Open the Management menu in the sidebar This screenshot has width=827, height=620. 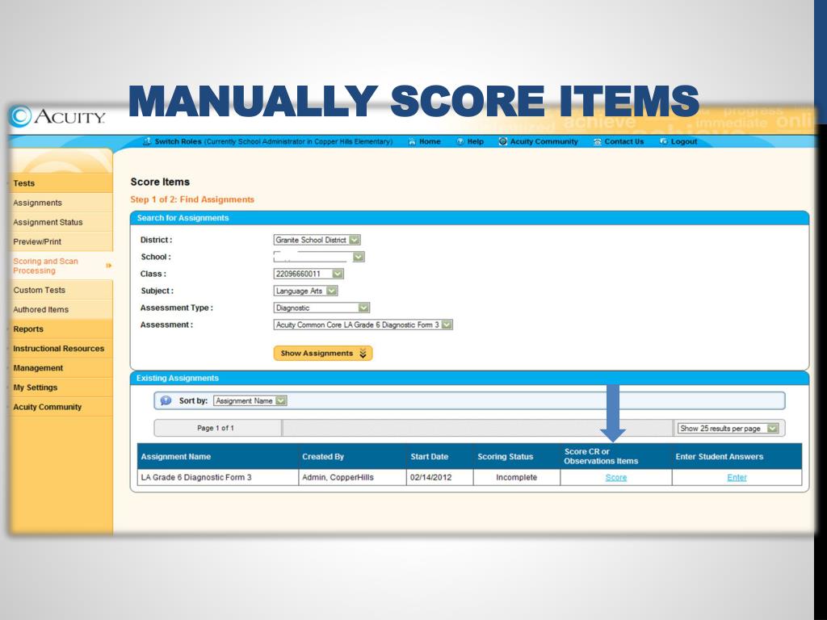click(60, 368)
